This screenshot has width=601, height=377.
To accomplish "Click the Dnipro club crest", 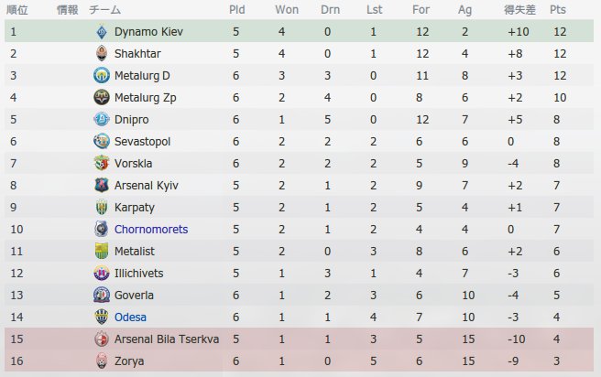I will 102,120.
